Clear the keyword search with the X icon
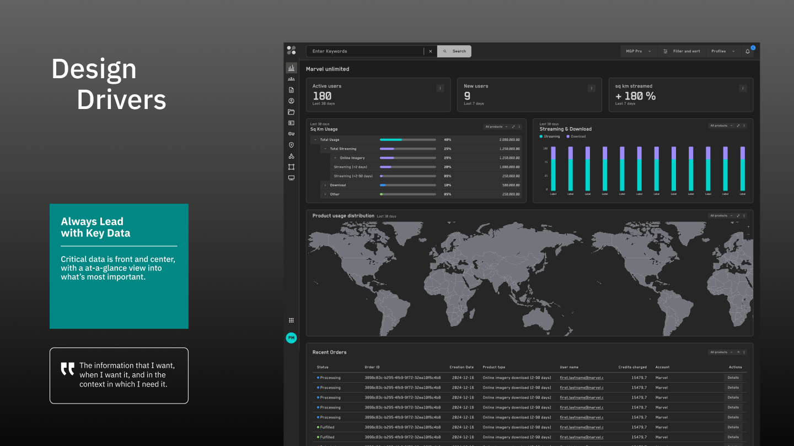Image resolution: width=794 pixels, height=446 pixels. click(x=431, y=51)
